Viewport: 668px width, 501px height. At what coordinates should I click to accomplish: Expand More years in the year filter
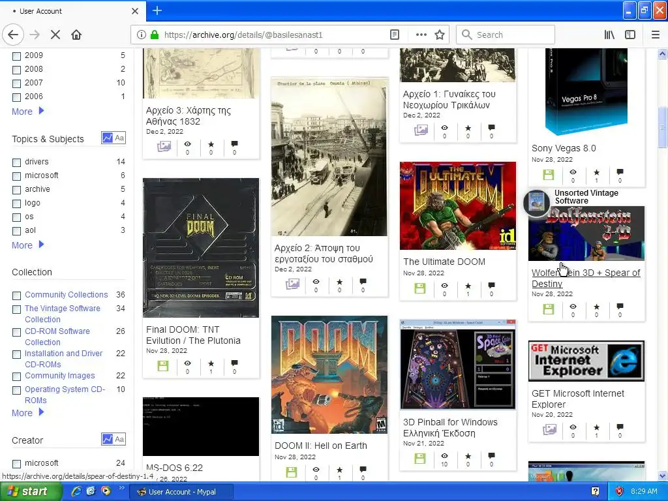tap(28, 111)
